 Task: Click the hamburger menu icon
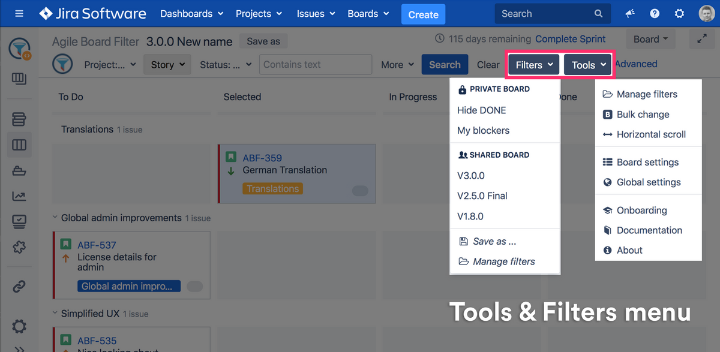point(19,14)
